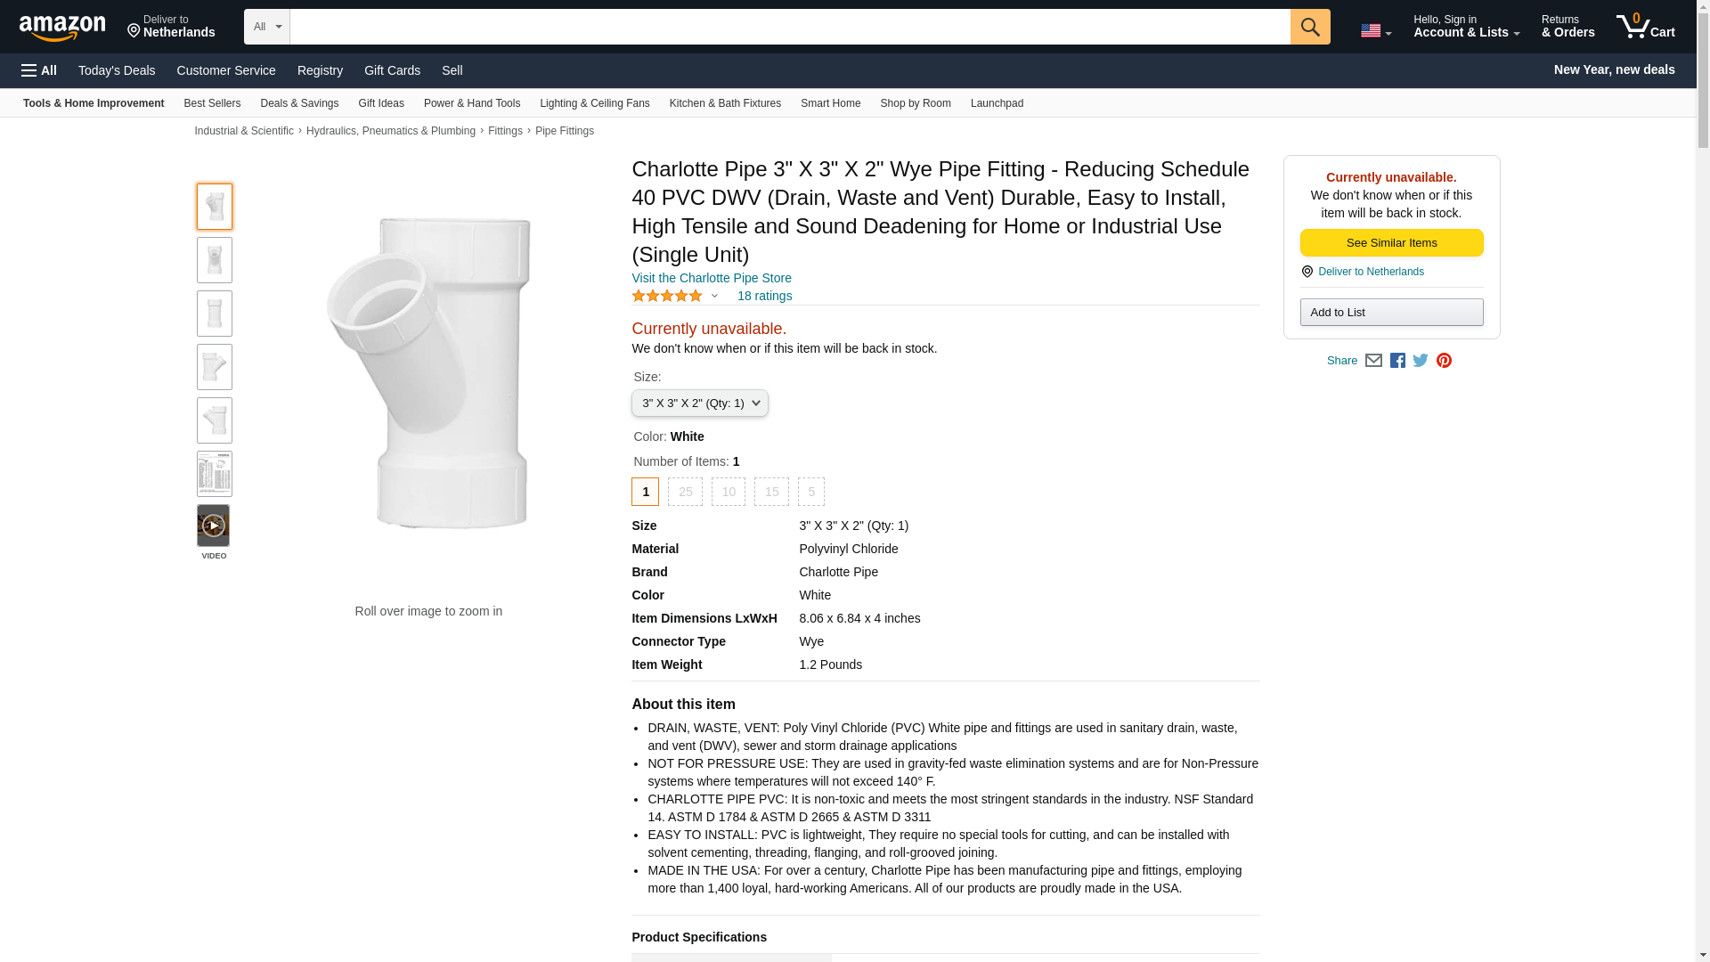Select quantity option 25
Screen dimensions: 1710x962
click(685, 492)
